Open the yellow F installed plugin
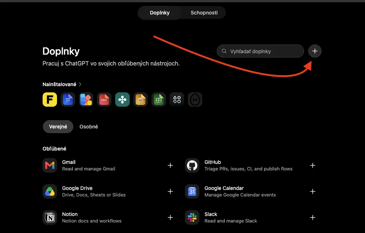This screenshot has height=233, width=365. (x=50, y=99)
